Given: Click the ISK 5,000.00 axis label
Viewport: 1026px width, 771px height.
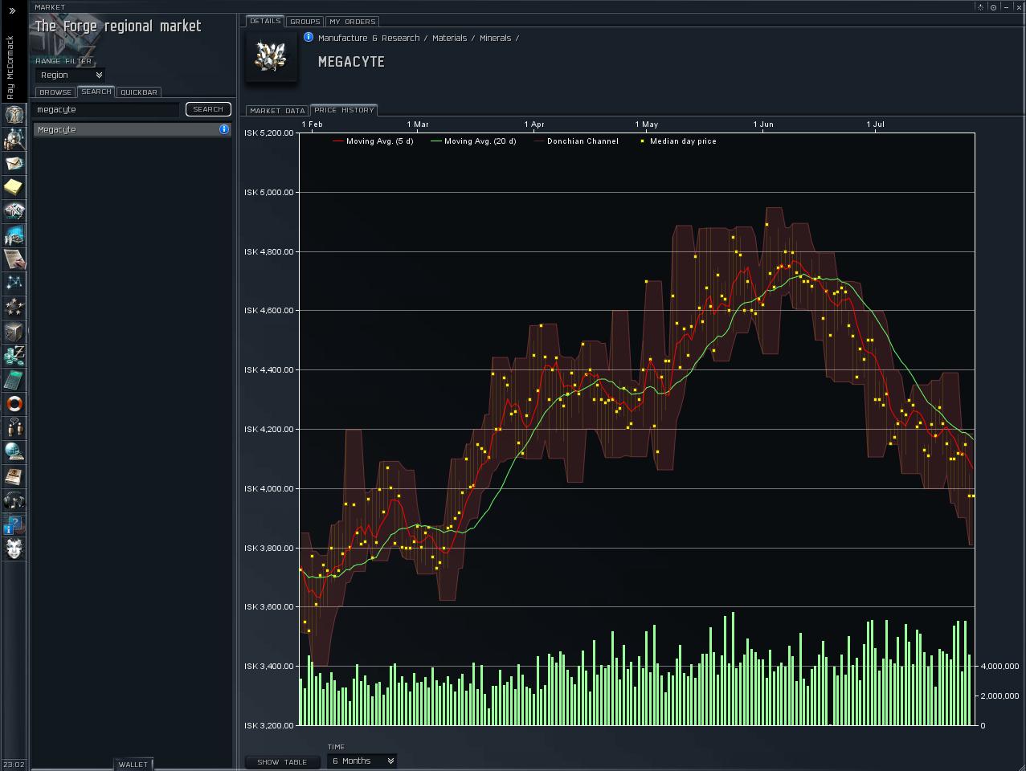Looking at the screenshot, I should 269,193.
